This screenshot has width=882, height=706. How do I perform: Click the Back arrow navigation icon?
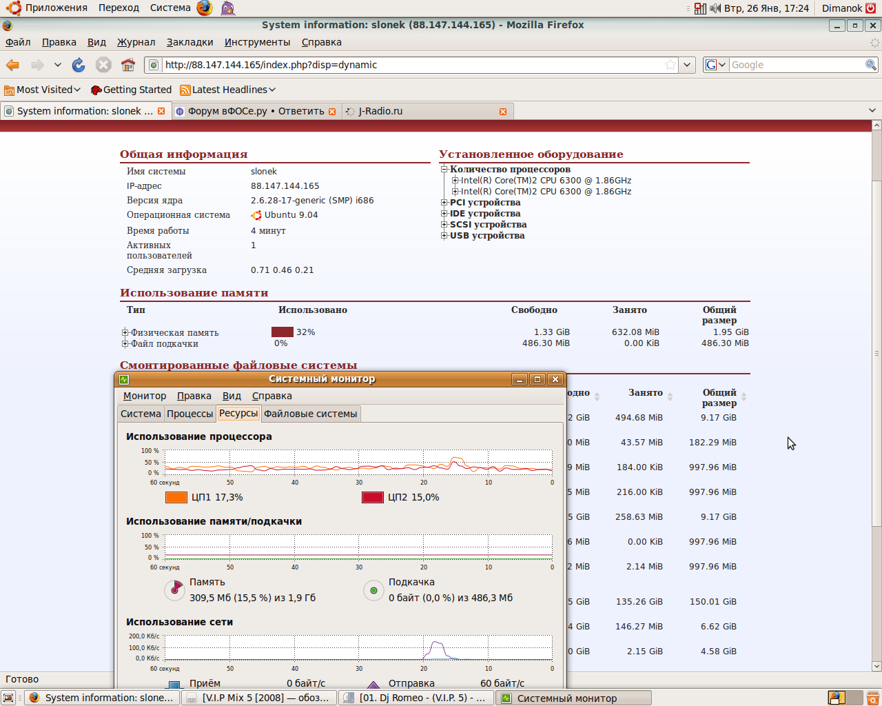click(x=12, y=65)
